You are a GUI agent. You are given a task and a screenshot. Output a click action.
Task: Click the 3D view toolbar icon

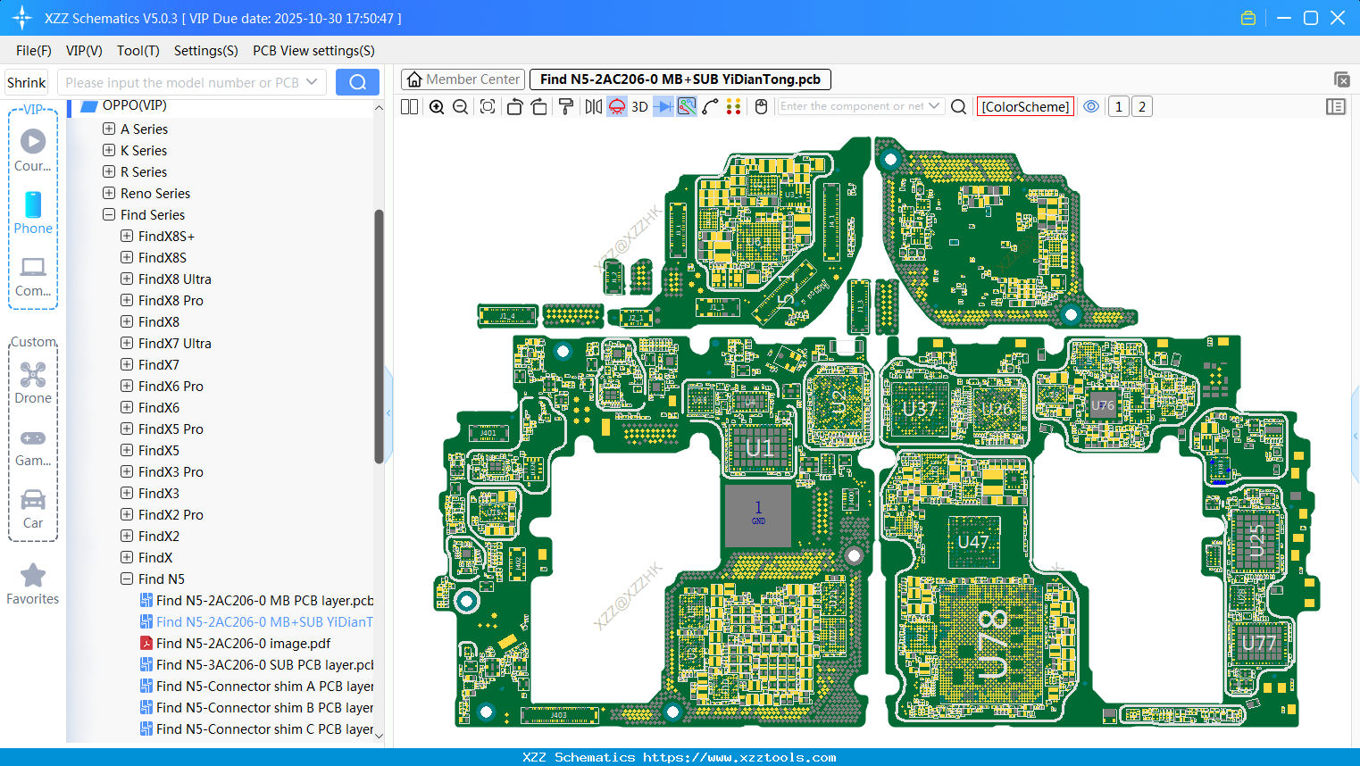pyautogui.click(x=638, y=106)
